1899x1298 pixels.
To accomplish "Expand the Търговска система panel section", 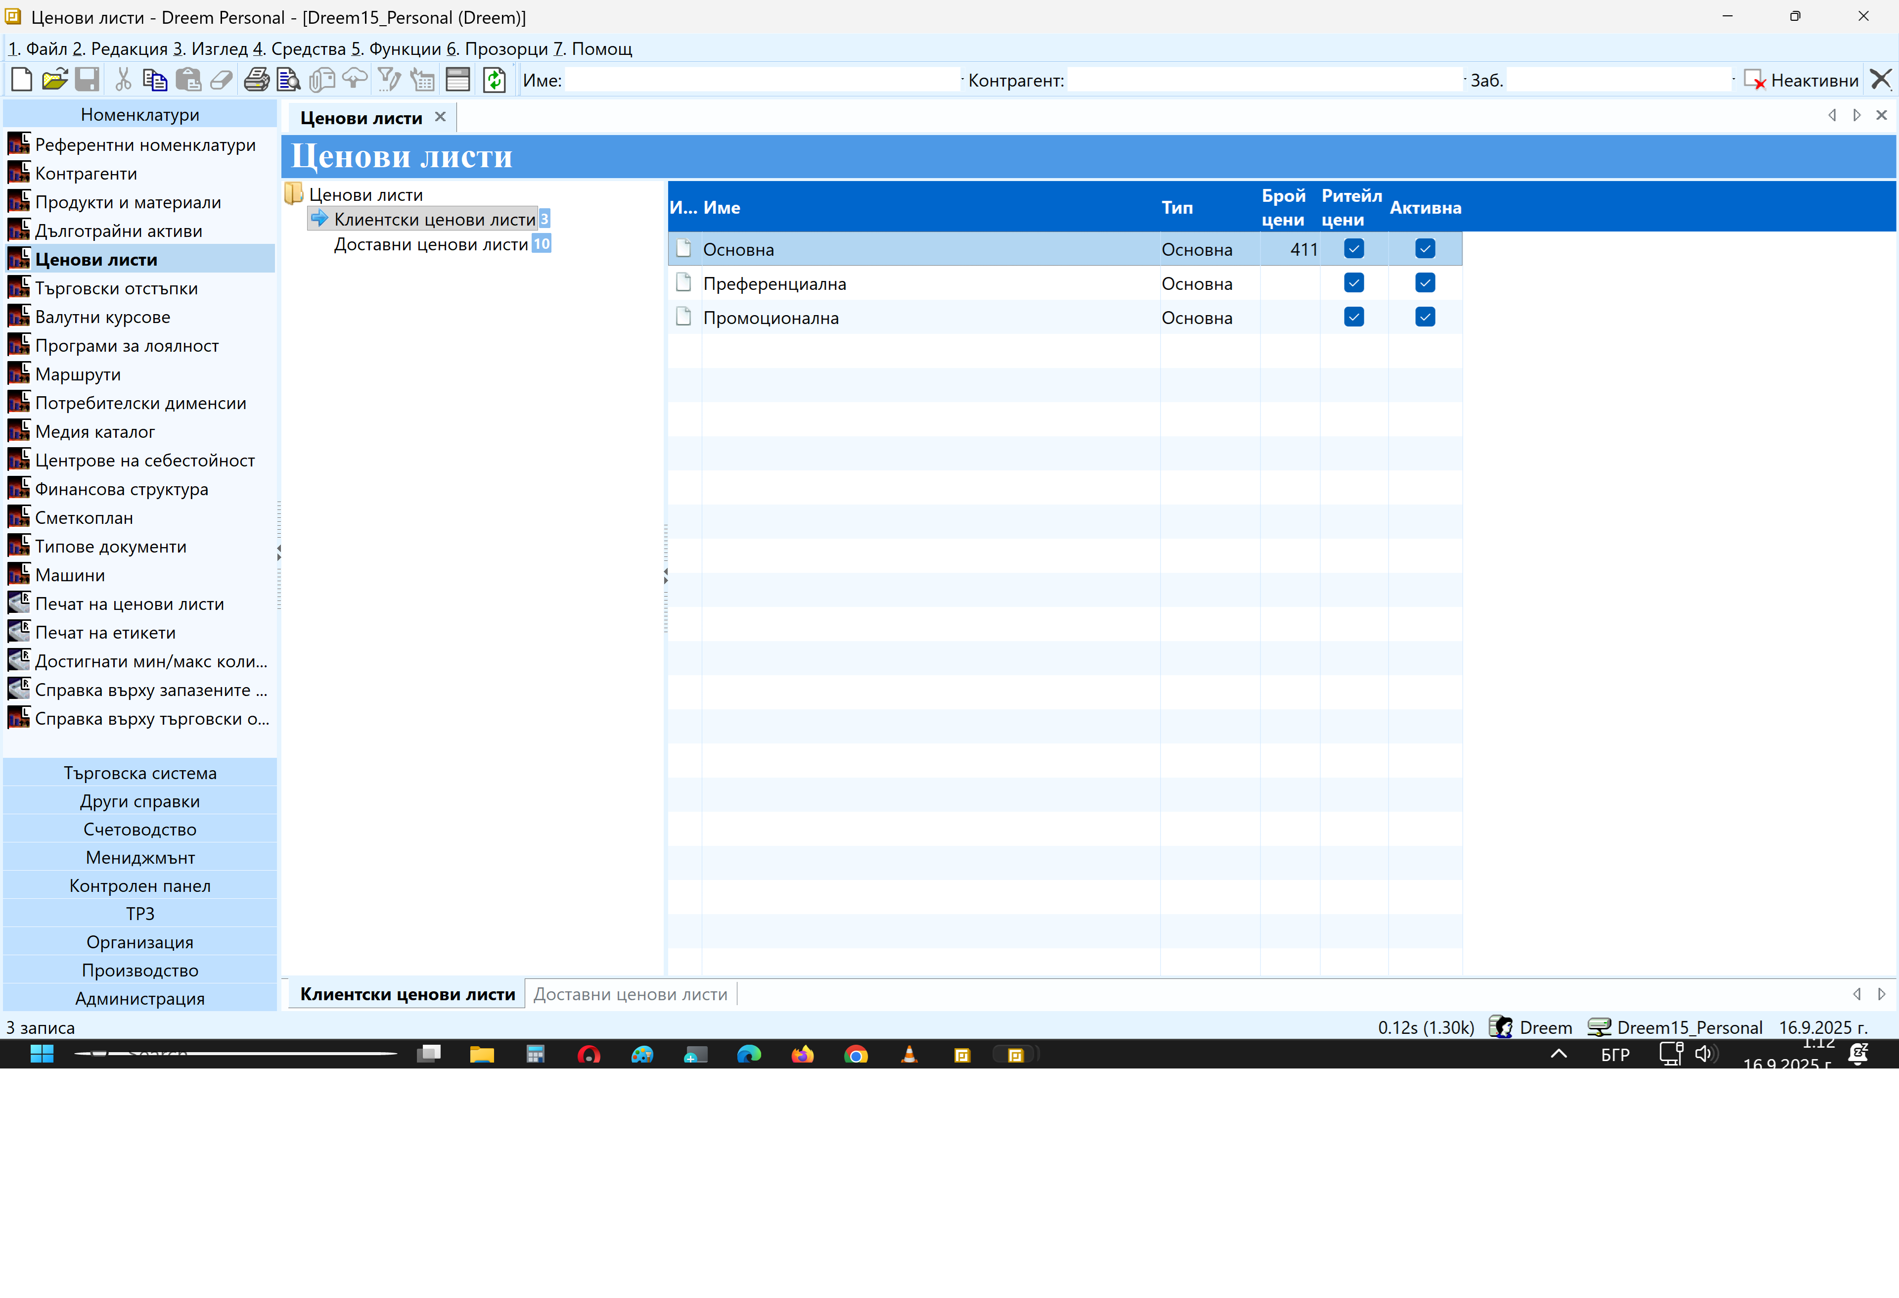I will (140, 773).
